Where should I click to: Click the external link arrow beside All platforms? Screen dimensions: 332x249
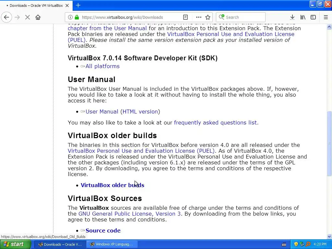pos(83,66)
